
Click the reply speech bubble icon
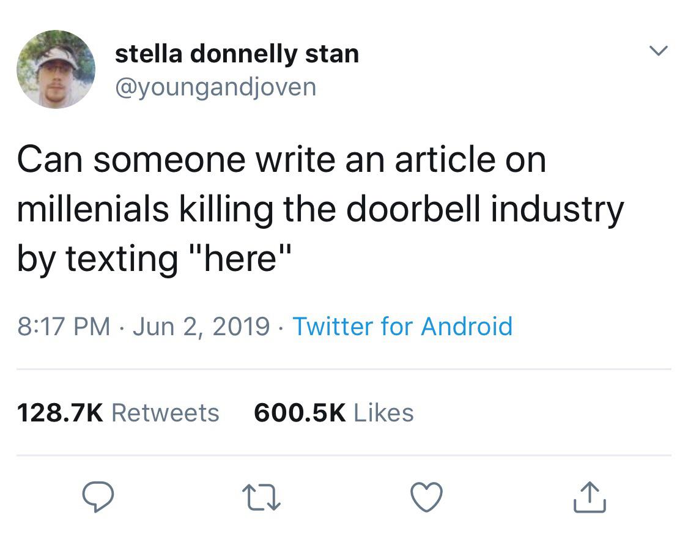tap(98, 497)
